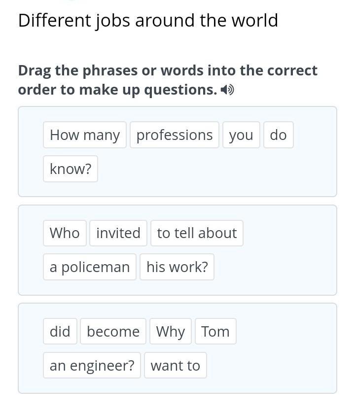Choose the 'become' word tile
The width and height of the screenshot is (355, 414).
point(113,331)
